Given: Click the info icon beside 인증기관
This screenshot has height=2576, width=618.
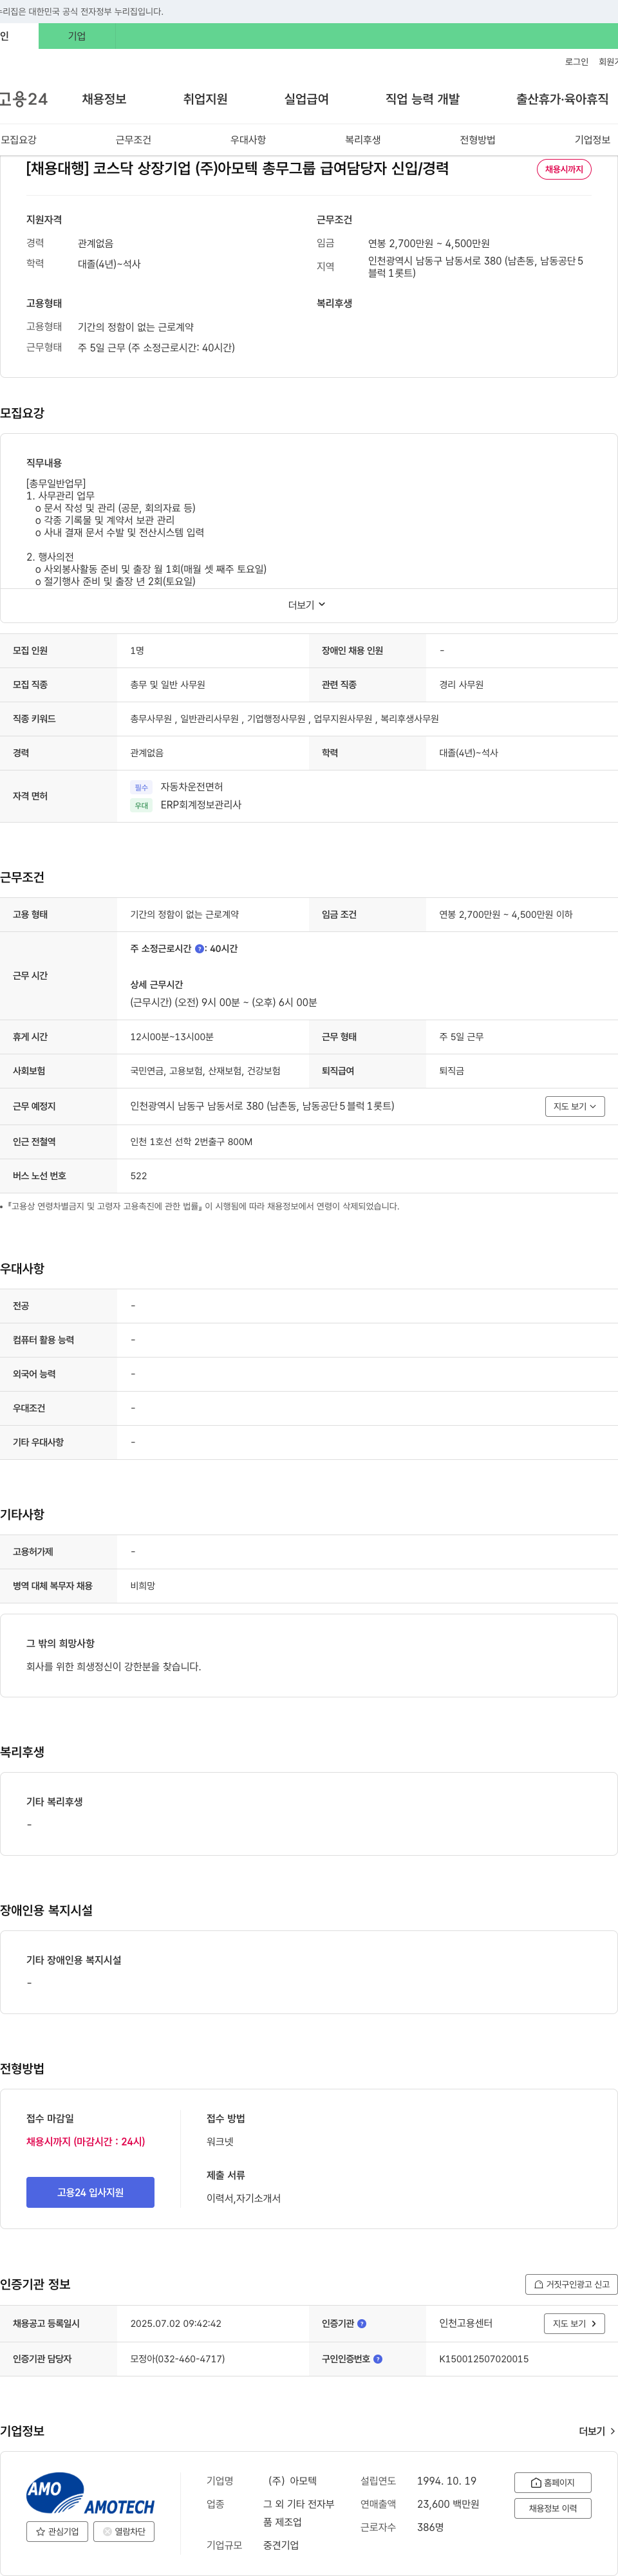Looking at the screenshot, I should 362,2323.
